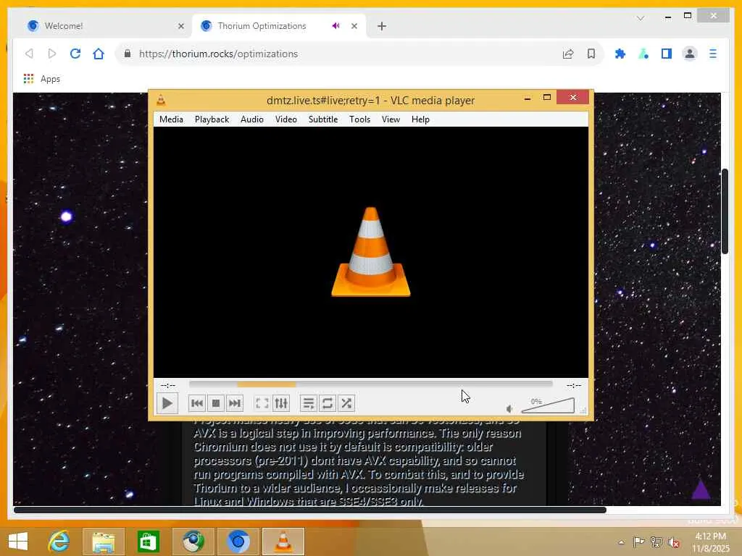Open the Help menu in VLC
The height and width of the screenshot is (556, 742).
(x=420, y=119)
